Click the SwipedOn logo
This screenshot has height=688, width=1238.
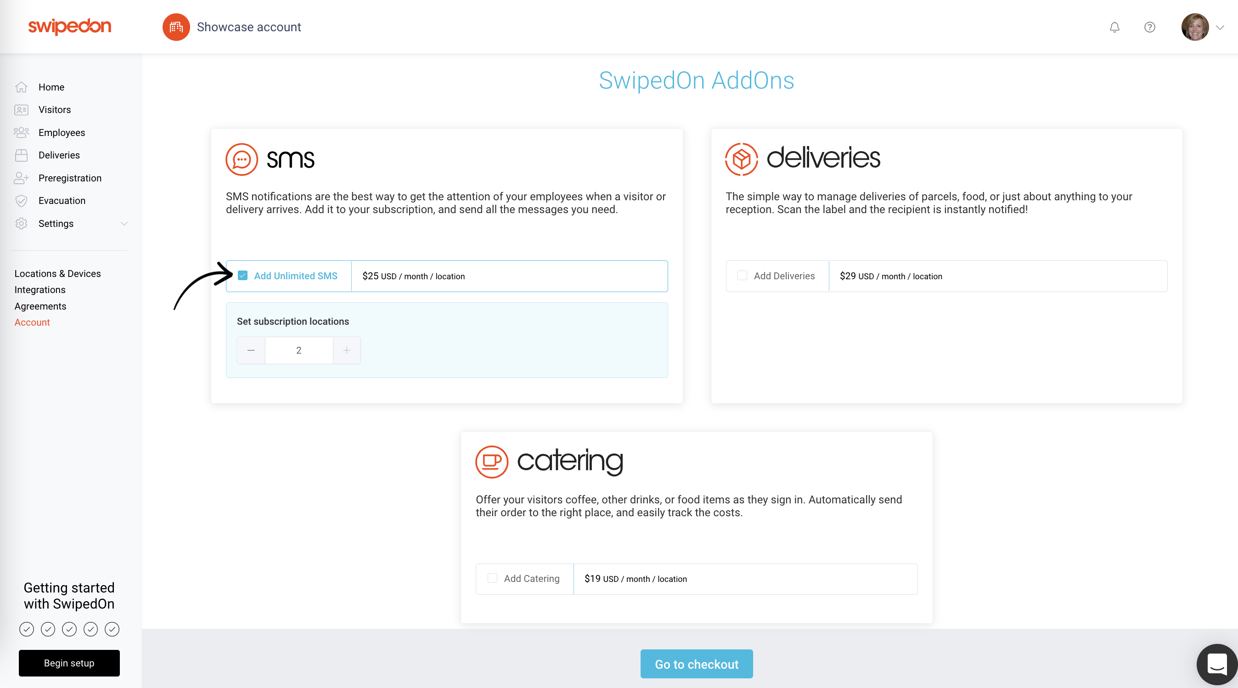click(x=70, y=27)
